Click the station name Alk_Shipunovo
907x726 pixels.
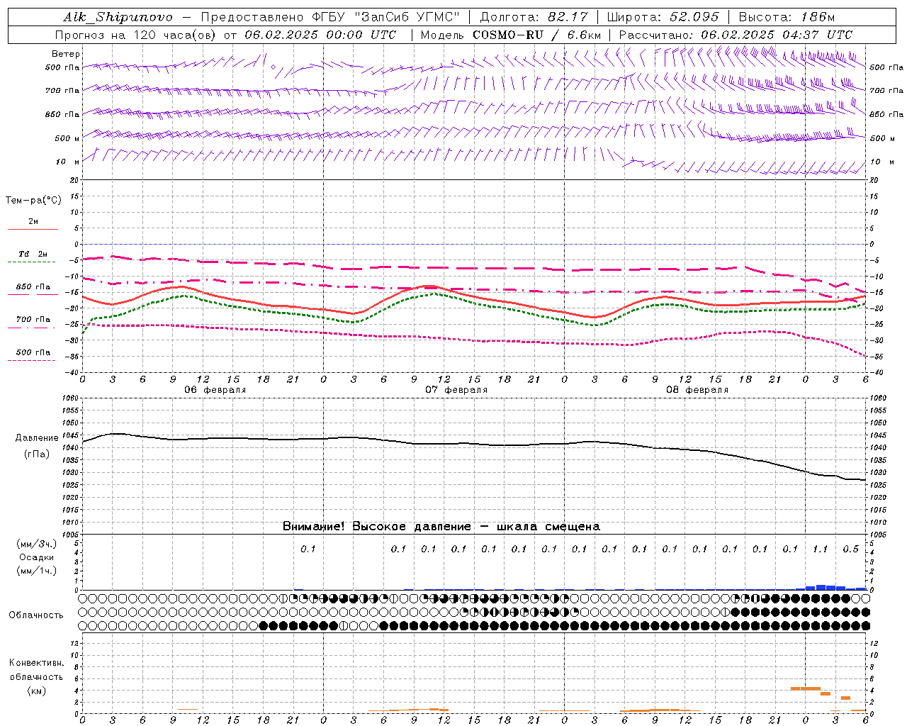point(118,17)
